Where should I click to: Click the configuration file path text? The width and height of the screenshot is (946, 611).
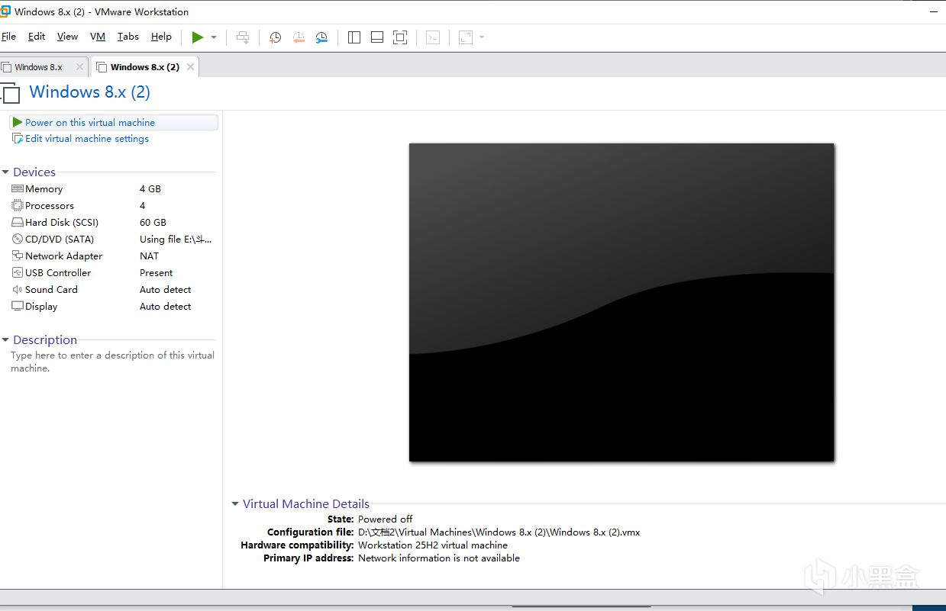499,532
